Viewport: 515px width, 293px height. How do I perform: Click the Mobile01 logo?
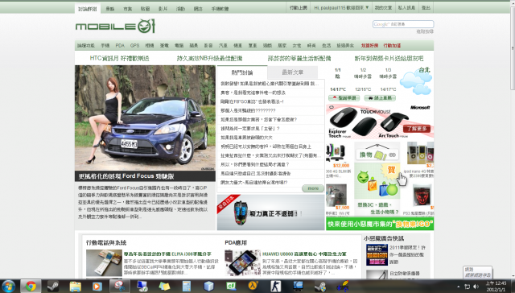[115, 26]
